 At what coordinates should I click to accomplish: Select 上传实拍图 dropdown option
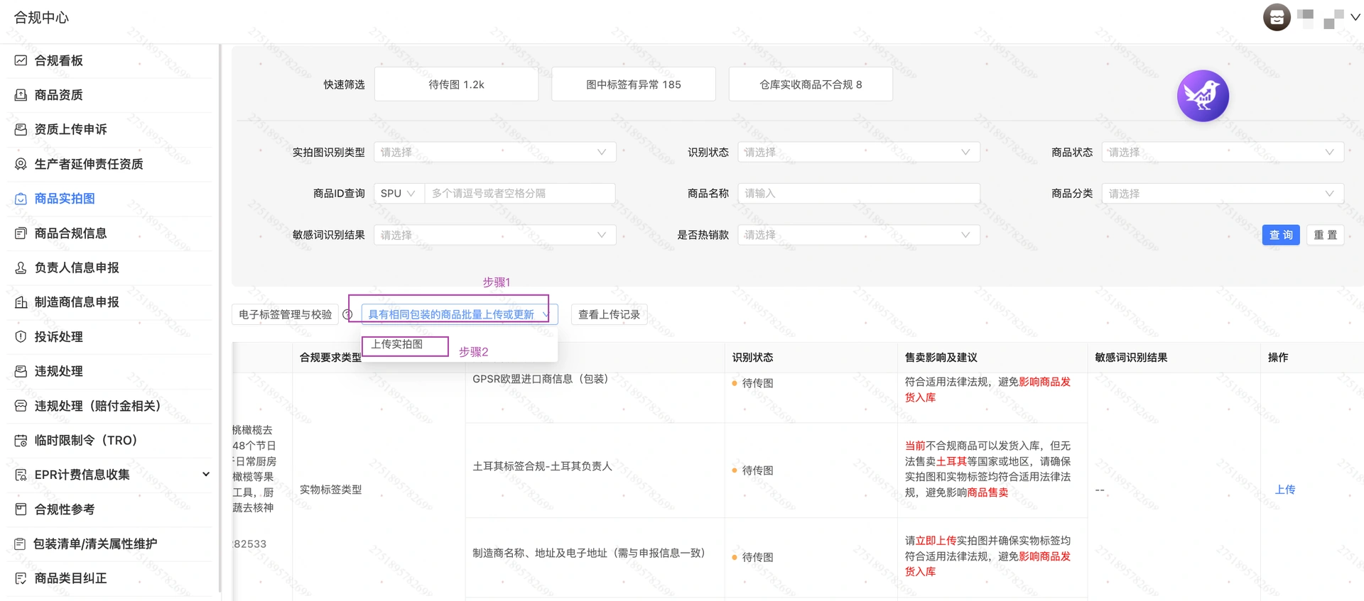coord(397,344)
